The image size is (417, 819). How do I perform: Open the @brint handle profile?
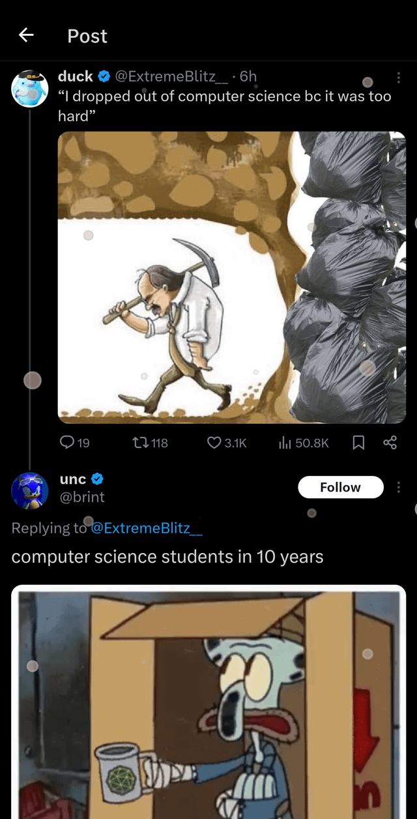click(82, 497)
